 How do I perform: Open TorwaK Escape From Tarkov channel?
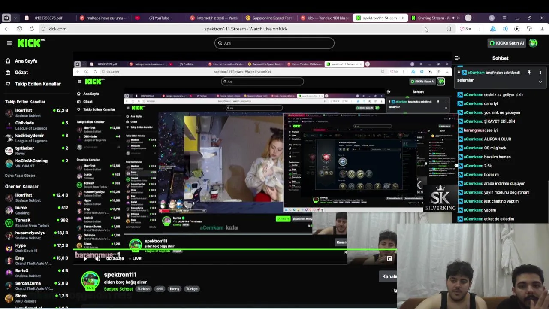coord(36,223)
